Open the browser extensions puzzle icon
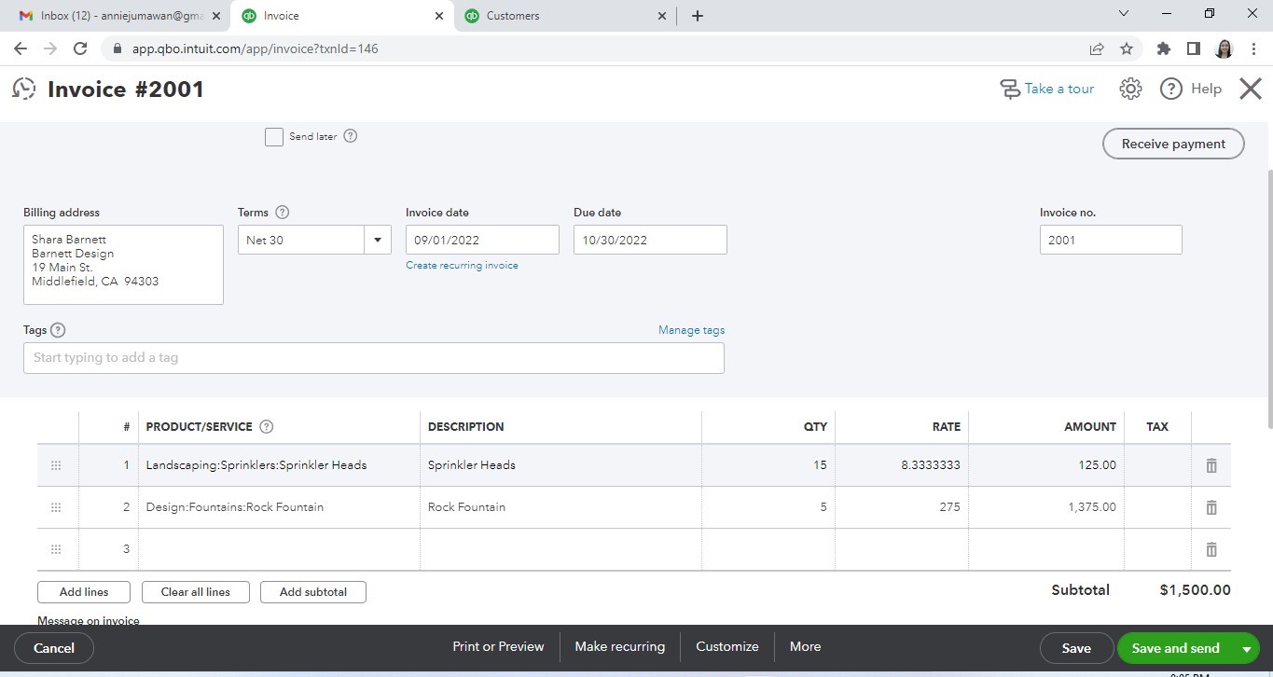 point(1163,48)
